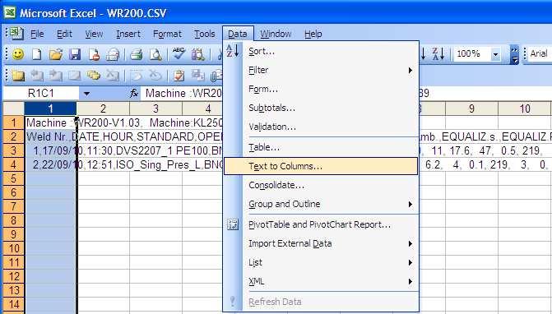Viewport: 552px width, 314px height.
Task: Open a file with the folder icon
Action: (56, 54)
